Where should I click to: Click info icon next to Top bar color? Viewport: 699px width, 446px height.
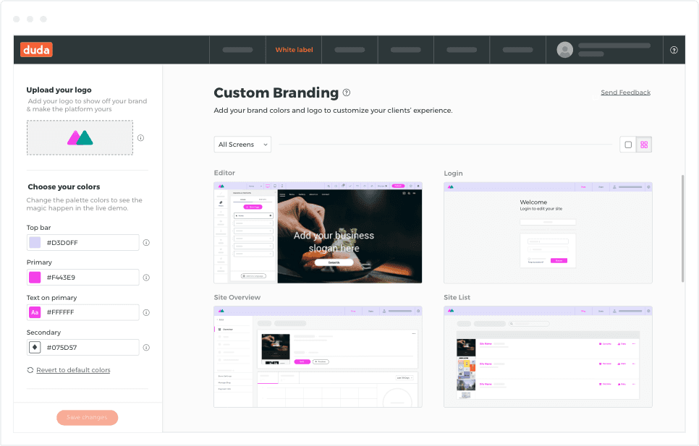[146, 242]
